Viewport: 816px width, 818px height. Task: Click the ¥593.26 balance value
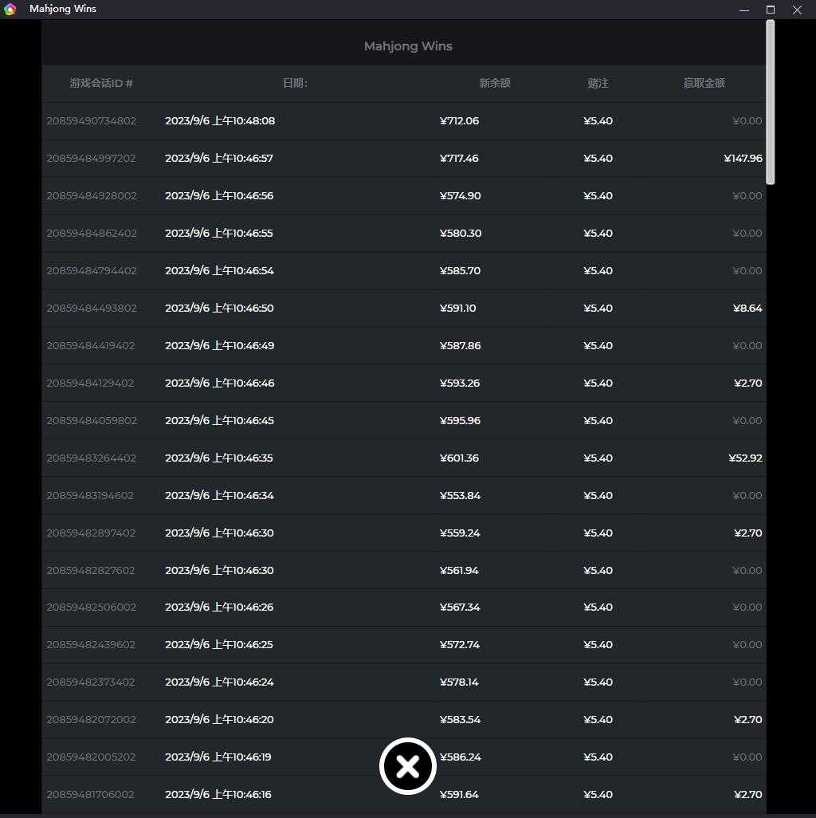pos(459,383)
